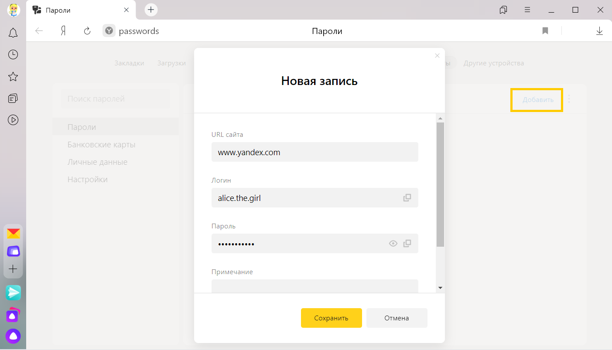Show the password with the eye icon
612x350 pixels.
coord(393,244)
